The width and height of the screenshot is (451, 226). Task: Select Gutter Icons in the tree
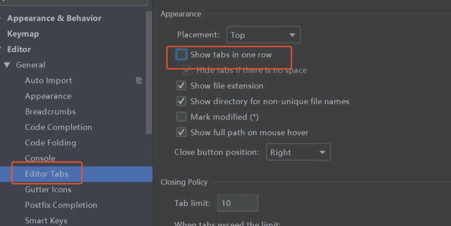click(x=48, y=189)
